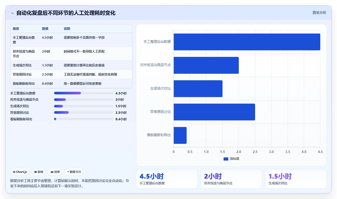Click the chart axis label 看板刷新和导出
This screenshot has width=337, height=199.
159,135
